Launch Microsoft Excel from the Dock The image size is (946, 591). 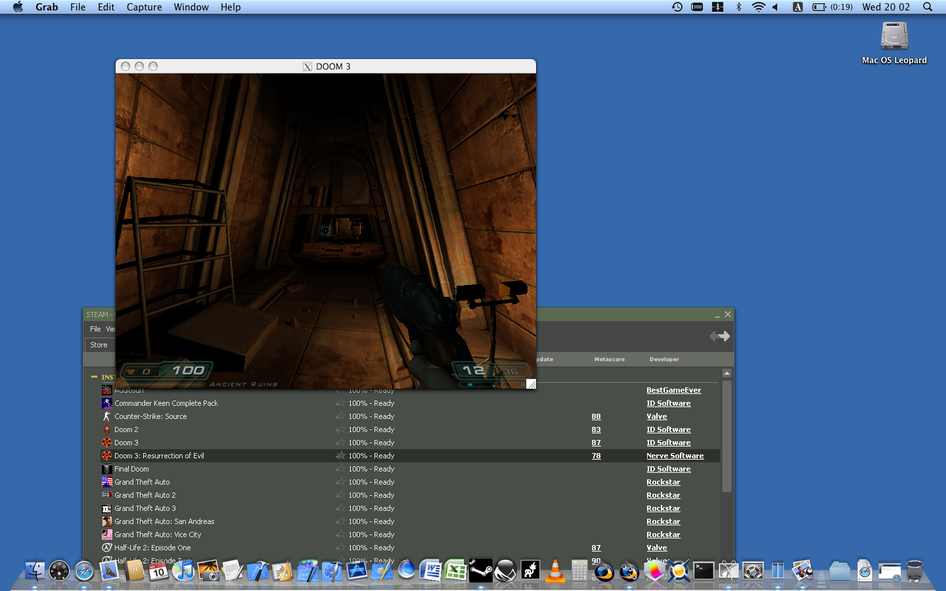tap(455, 570)
